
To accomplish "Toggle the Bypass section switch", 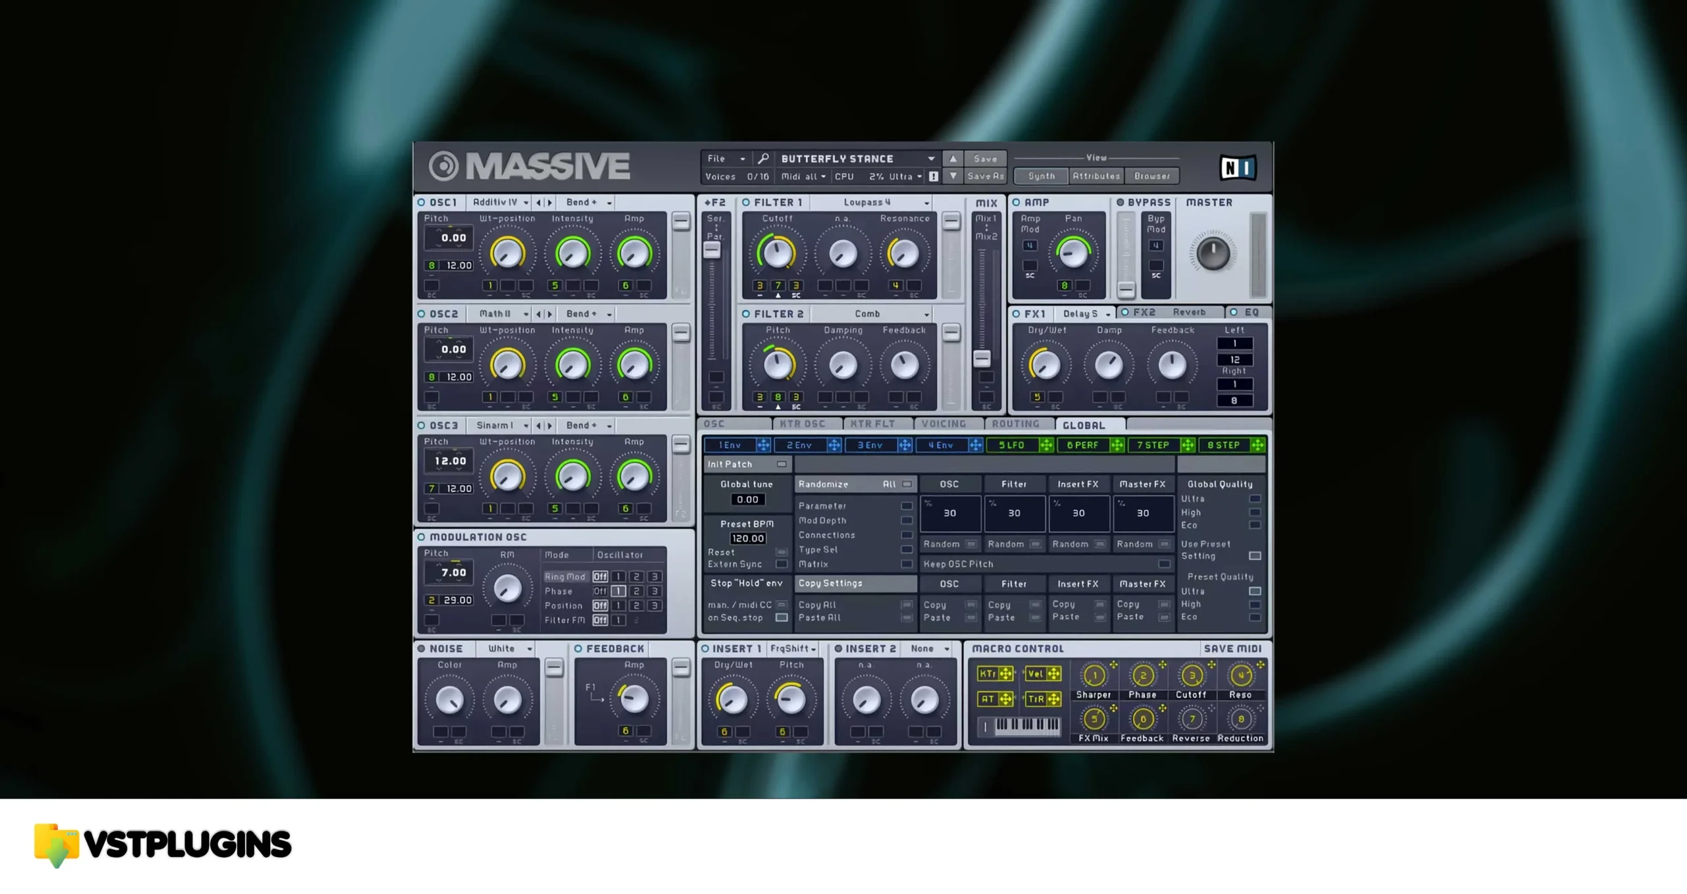I will tap(1120, 203).
